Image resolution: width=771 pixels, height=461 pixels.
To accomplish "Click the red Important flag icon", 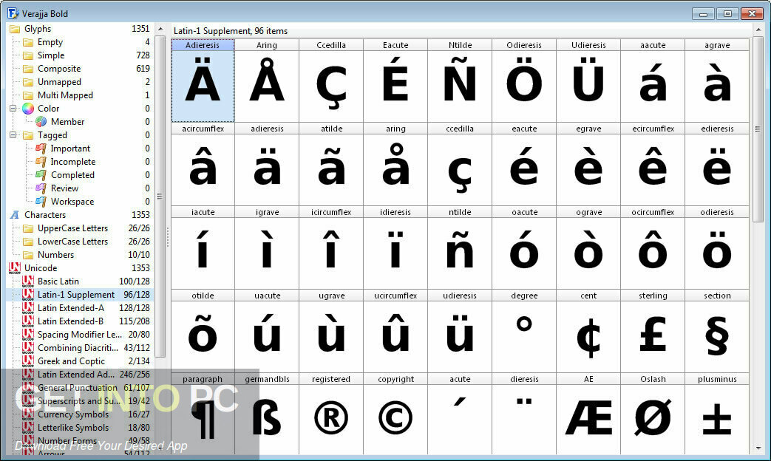I will click(x=41, y=148).
